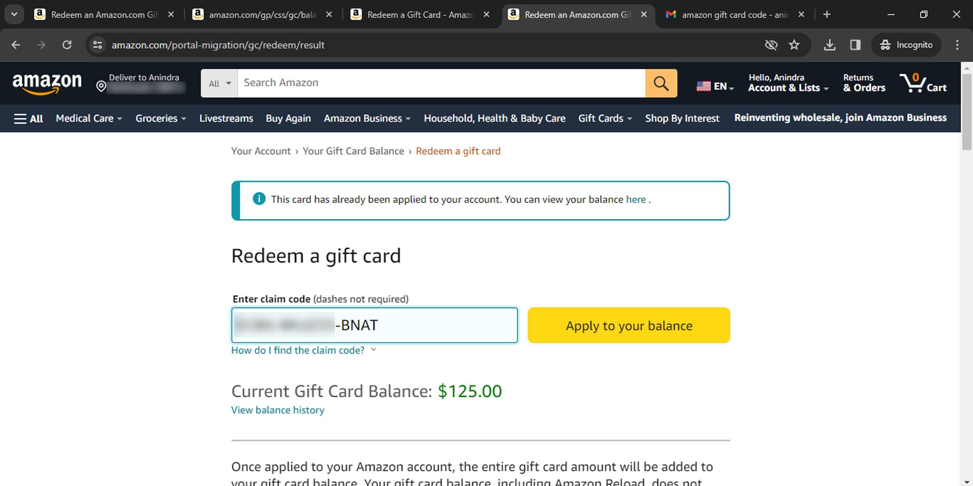Click the third-party cookies blocked eye icon

771,45
